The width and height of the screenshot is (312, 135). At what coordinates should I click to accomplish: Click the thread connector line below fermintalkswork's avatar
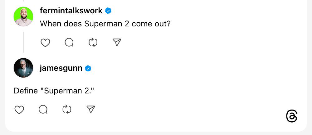pyautogui.click(x=23, y=42)
